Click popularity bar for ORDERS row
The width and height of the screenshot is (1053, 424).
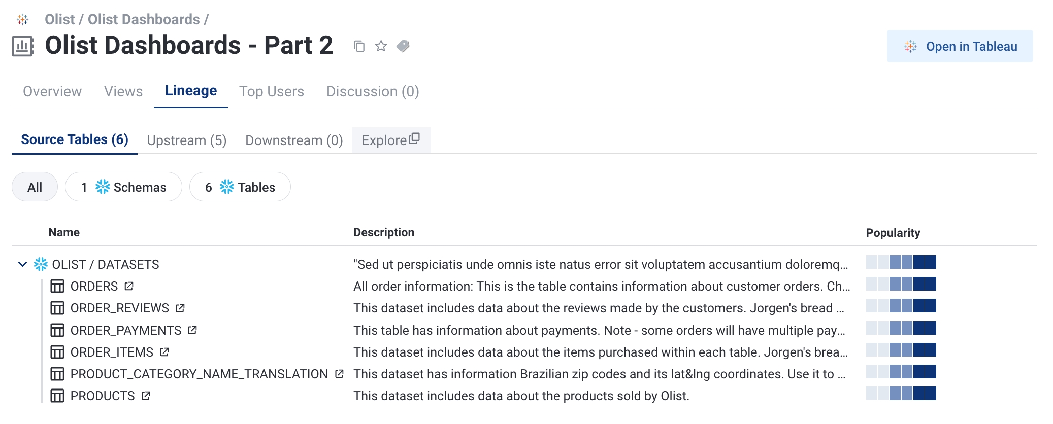coord(901,284)
